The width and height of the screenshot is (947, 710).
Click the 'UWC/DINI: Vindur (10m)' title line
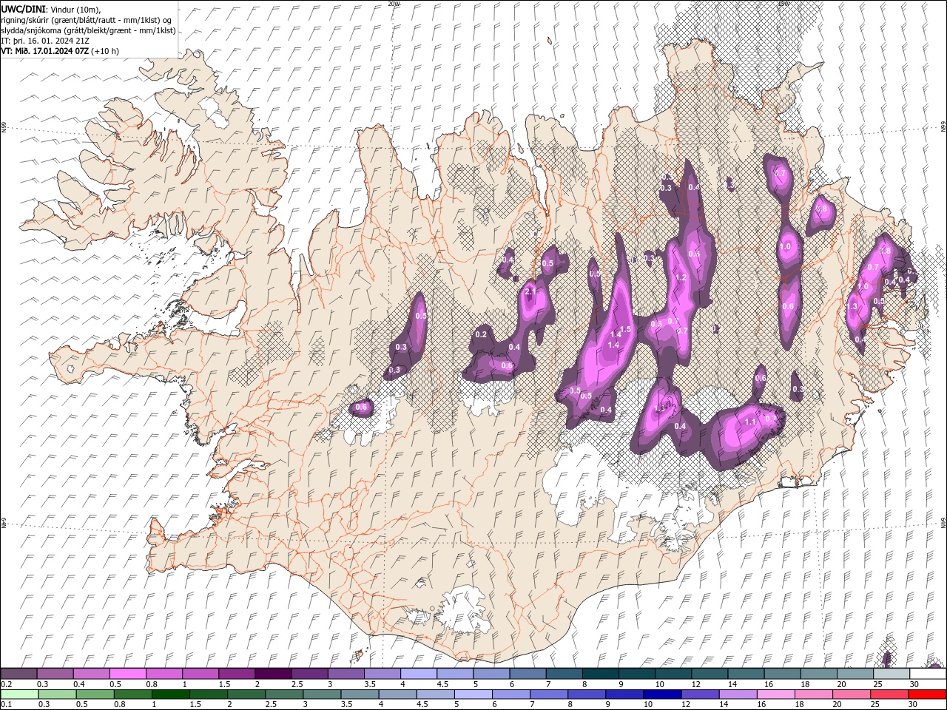(x=51, y=9)
